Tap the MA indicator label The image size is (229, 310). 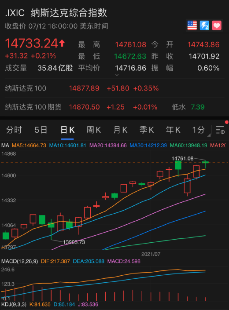point(5,146)
